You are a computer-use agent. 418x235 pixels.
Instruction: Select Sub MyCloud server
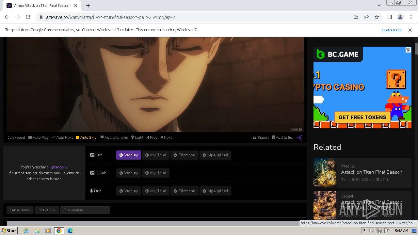(x=156, y=155)
